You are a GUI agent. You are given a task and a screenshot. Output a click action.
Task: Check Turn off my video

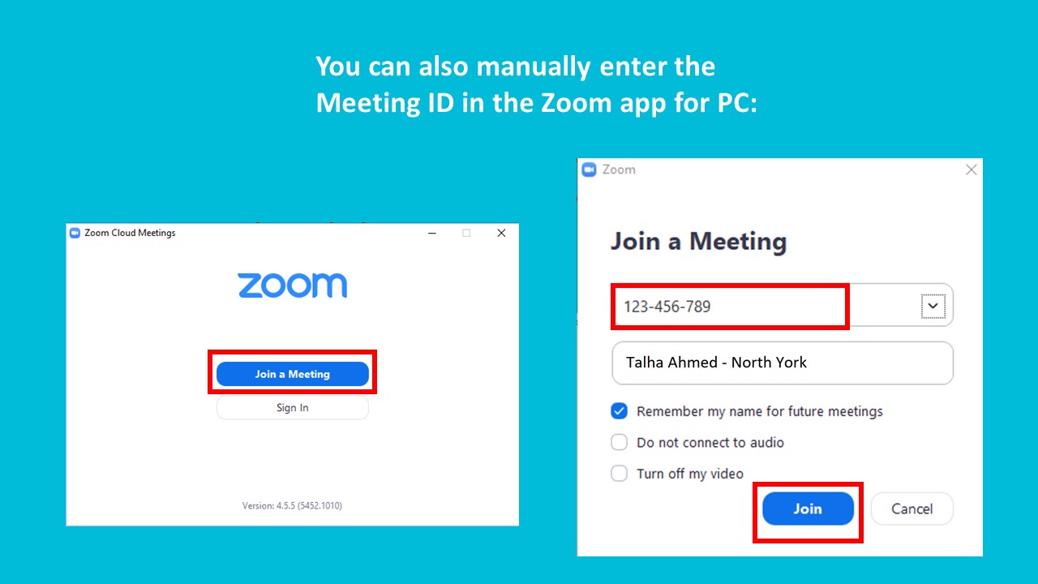tap(620, 473)
